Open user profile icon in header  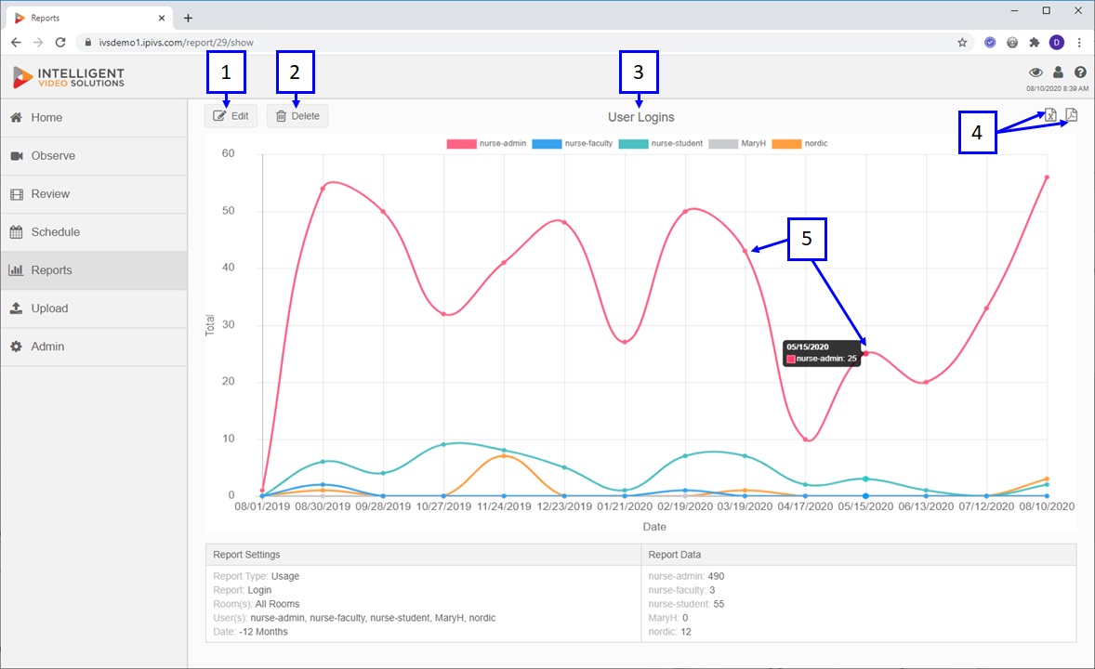(1058, 72)
